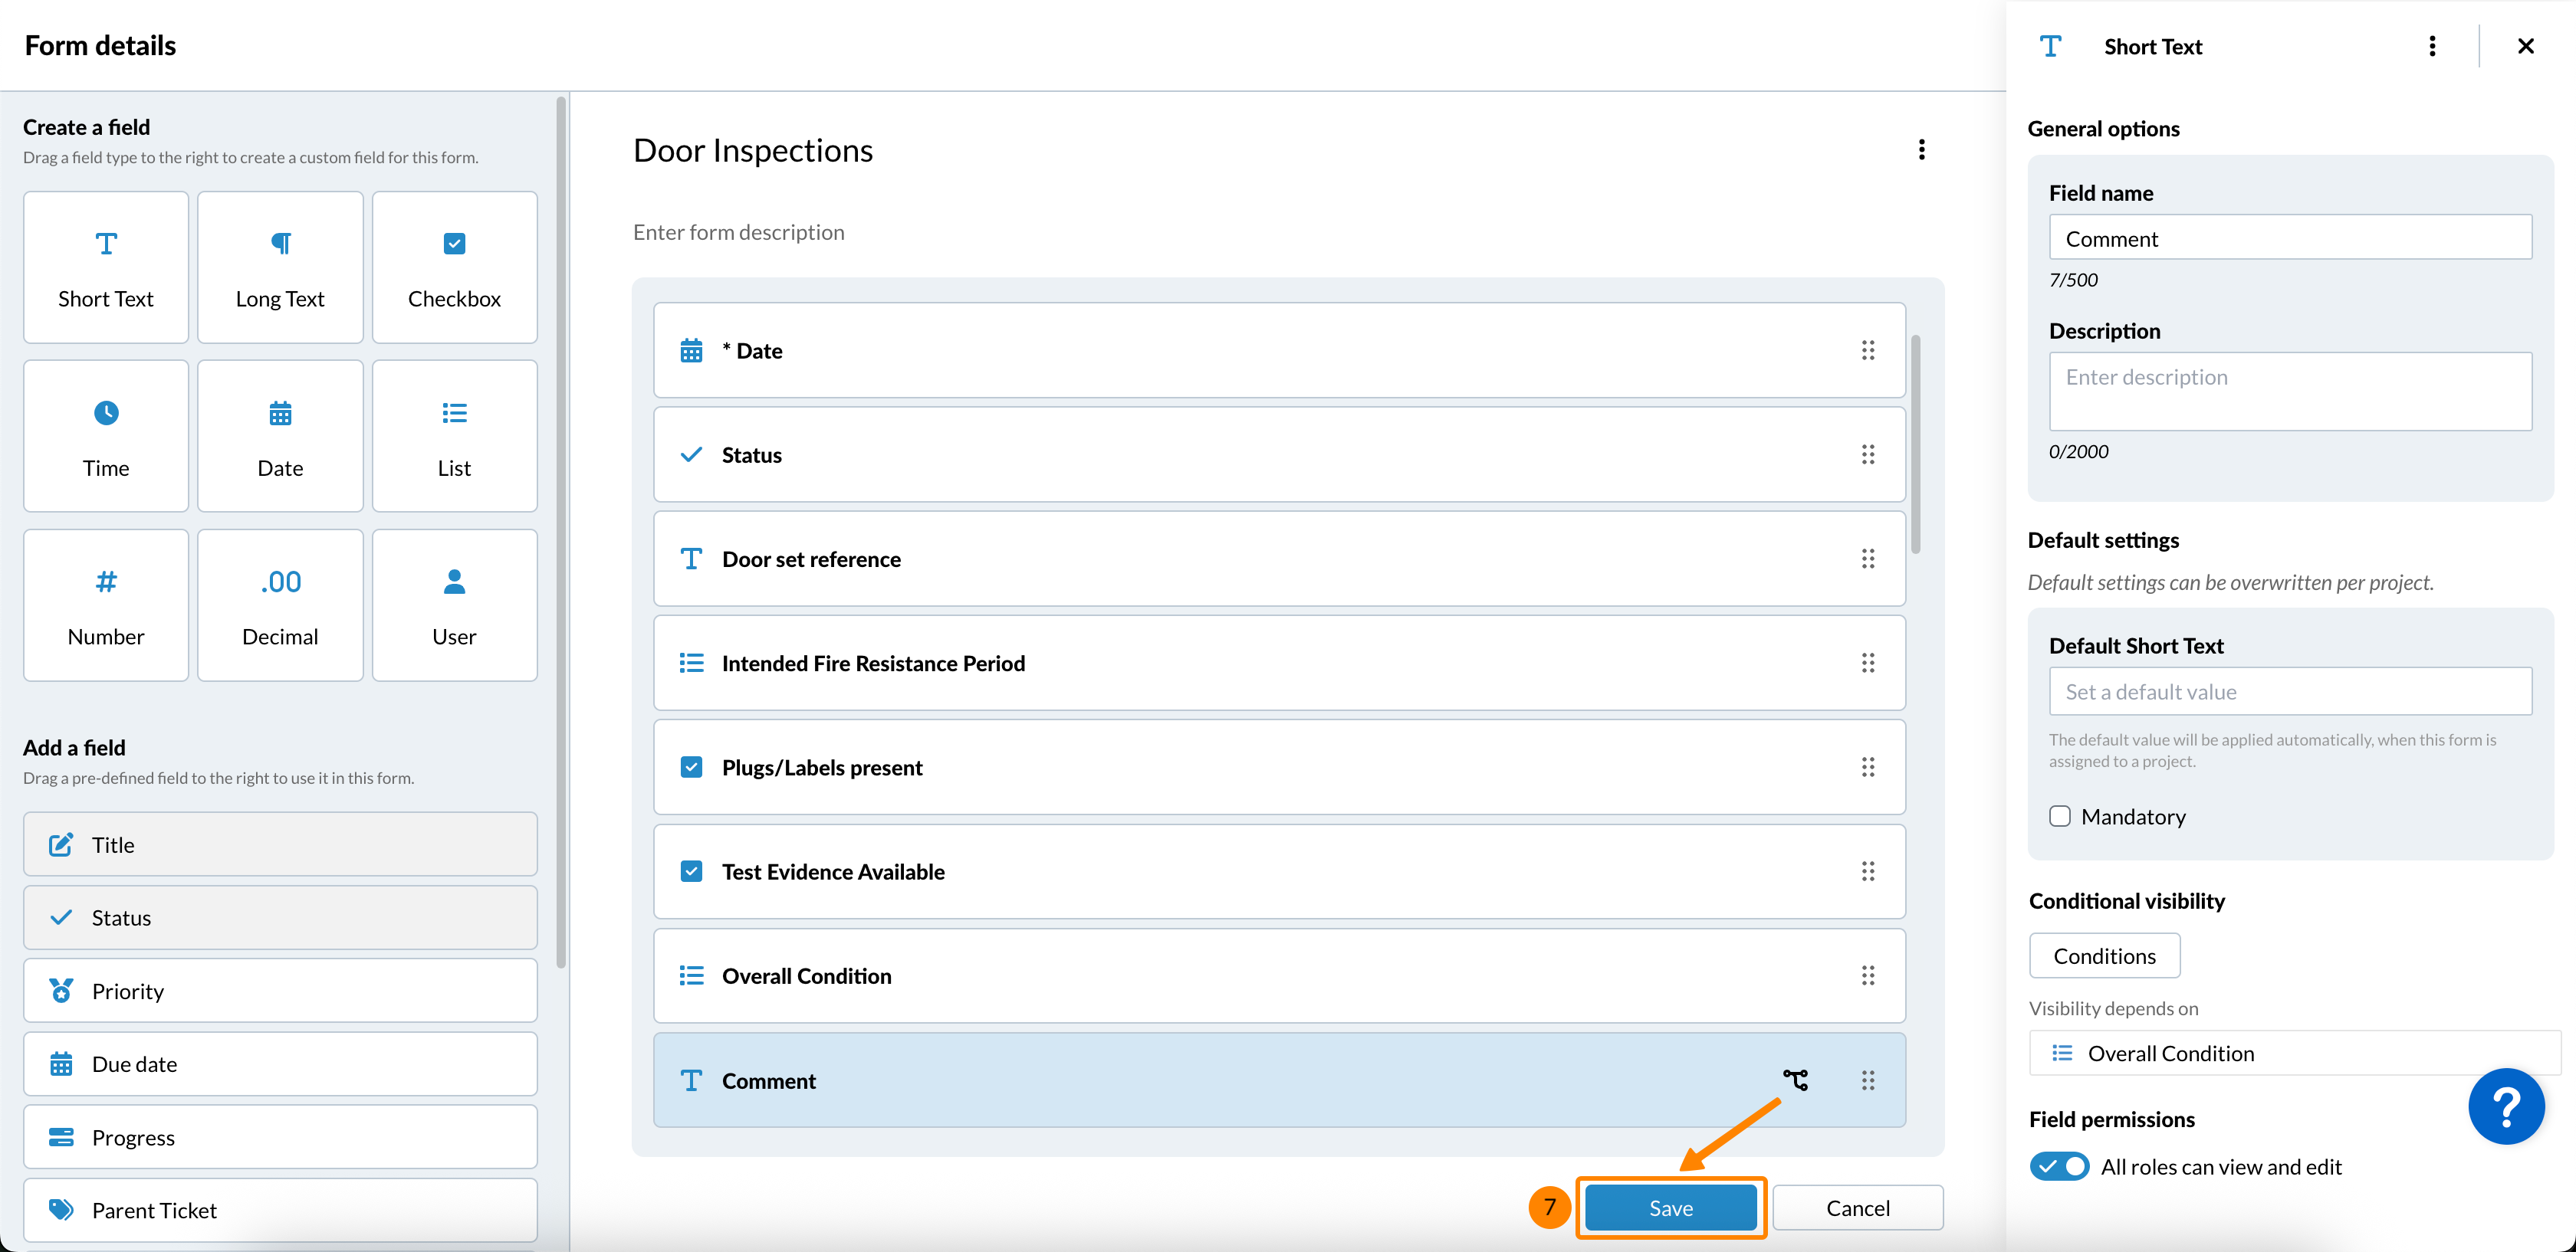Click drag handle of Overall Condition row
This screenshot has width=2576, height=1252.
pos(1867,976)
